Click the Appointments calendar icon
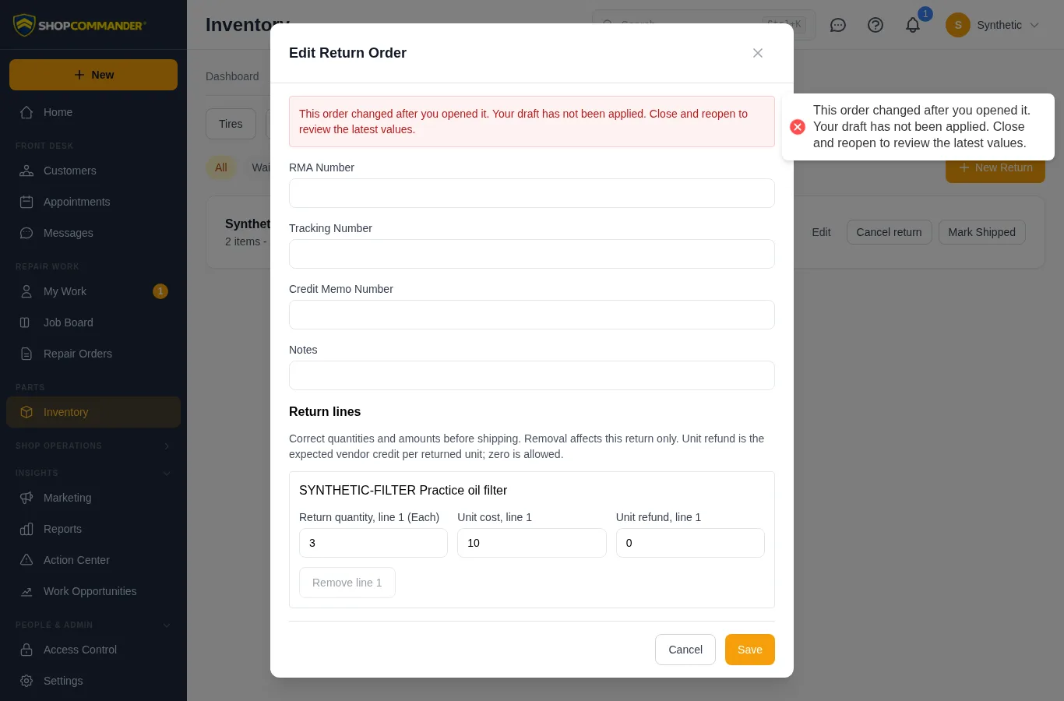Screen dimensions: 1064x701 [x=26, y=202]
